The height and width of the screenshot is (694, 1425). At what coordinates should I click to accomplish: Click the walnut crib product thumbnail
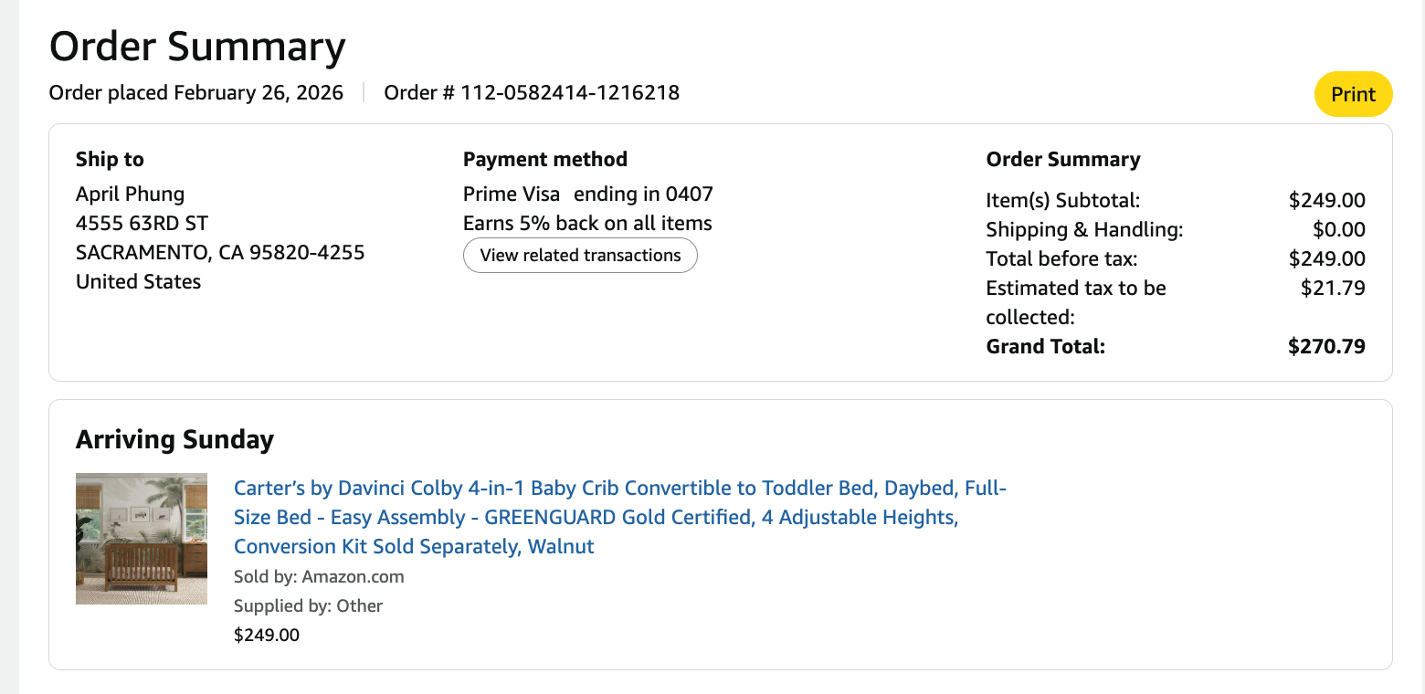[142, 539]
